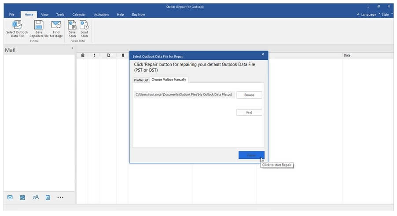The image size is (397, 216).
Task: Open the Activation tab
Action: pos(101,15)
